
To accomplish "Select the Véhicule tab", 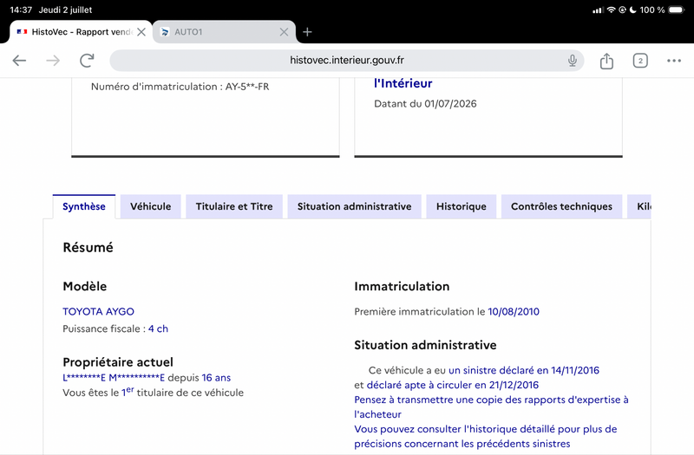I will pos(150,206).
